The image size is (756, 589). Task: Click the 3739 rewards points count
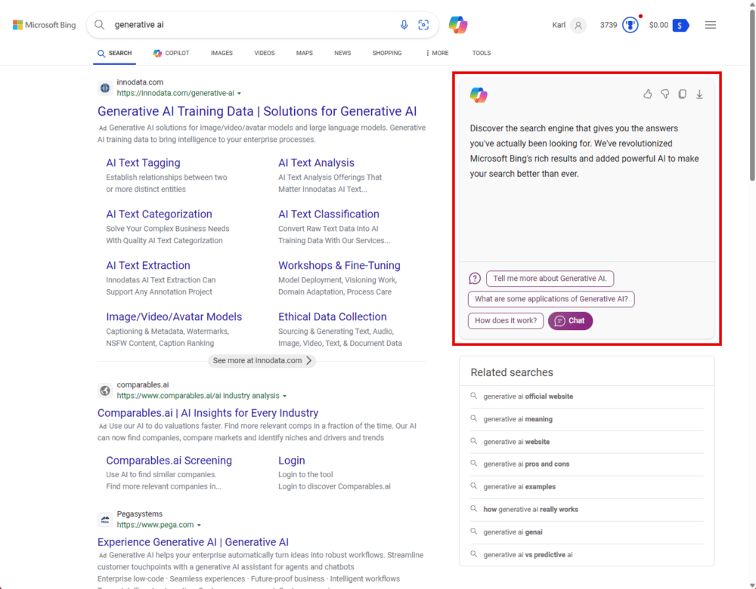(609, 25)
